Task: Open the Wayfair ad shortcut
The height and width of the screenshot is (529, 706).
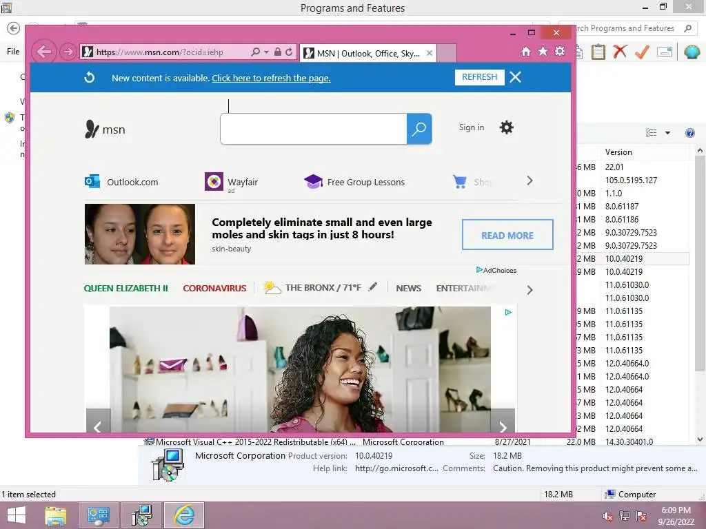Action: [232, 182]
